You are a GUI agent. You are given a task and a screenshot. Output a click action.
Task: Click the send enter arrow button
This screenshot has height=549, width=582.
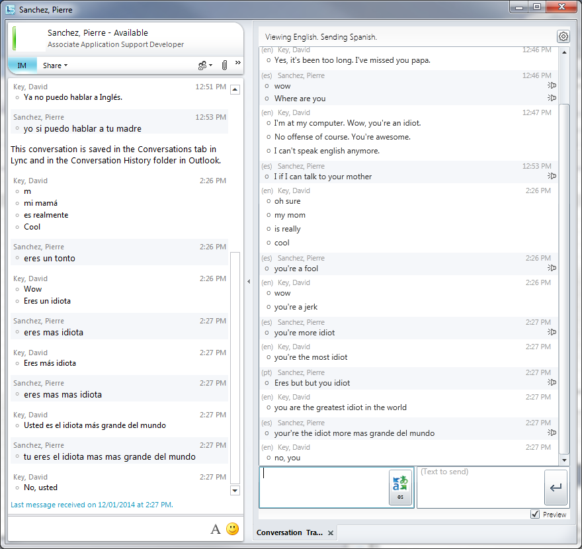[x=556, y=487]
